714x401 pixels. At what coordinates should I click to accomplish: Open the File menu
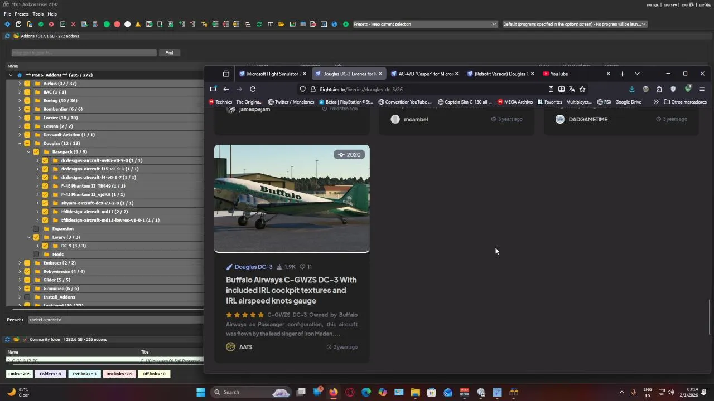7,14
